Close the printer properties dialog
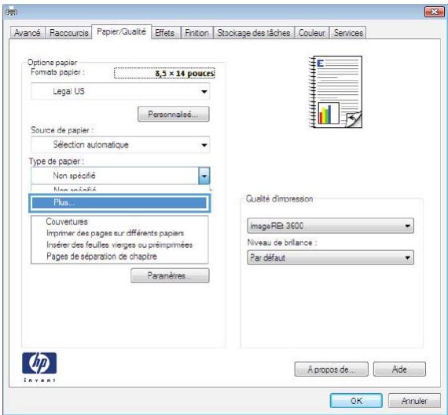 435,12
